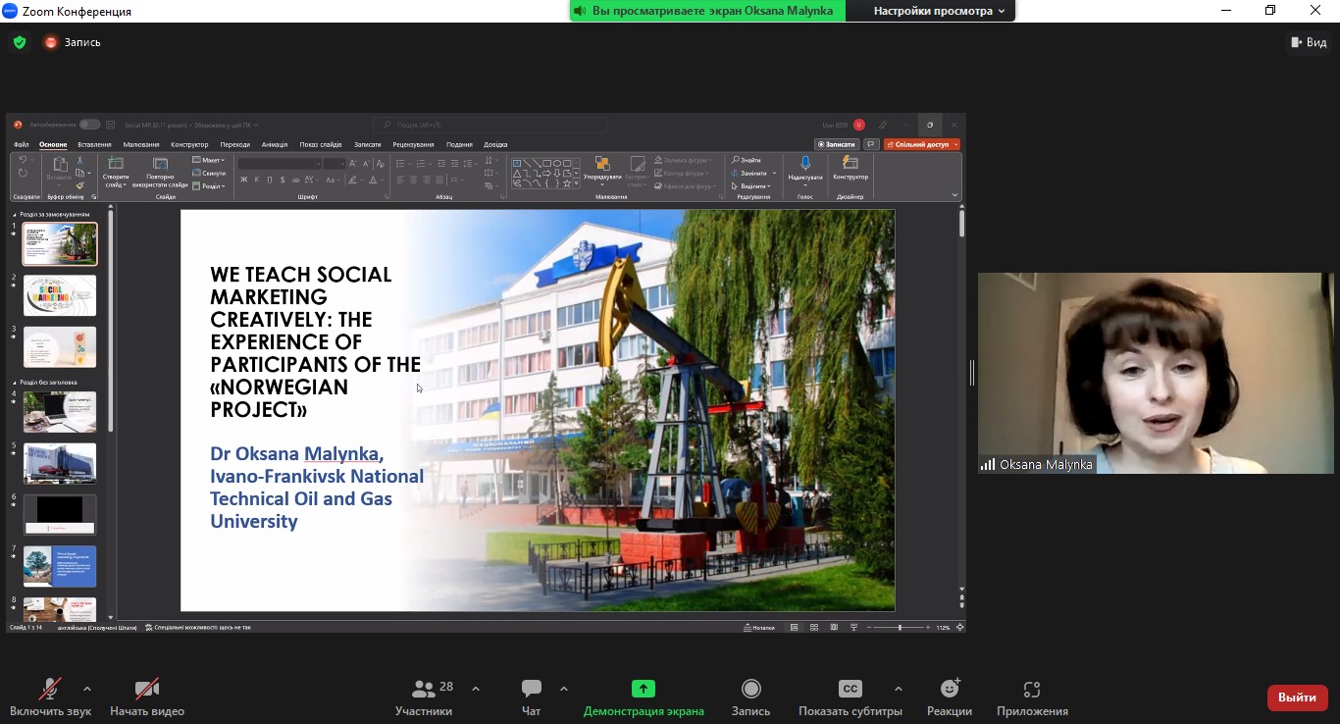Click the View button at top right
1340x724 pixels.
[x=1308, y=42]
